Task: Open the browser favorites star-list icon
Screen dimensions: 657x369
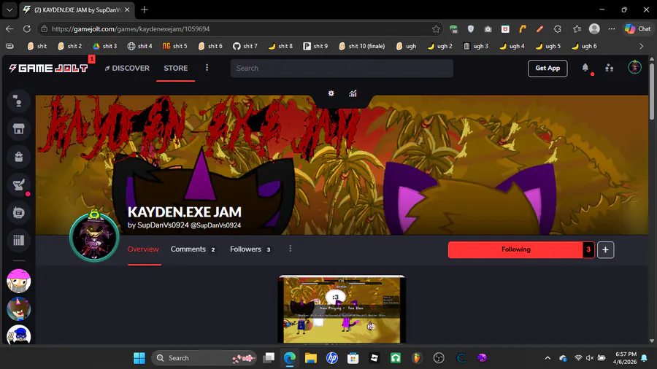Action: pos(577,29)
